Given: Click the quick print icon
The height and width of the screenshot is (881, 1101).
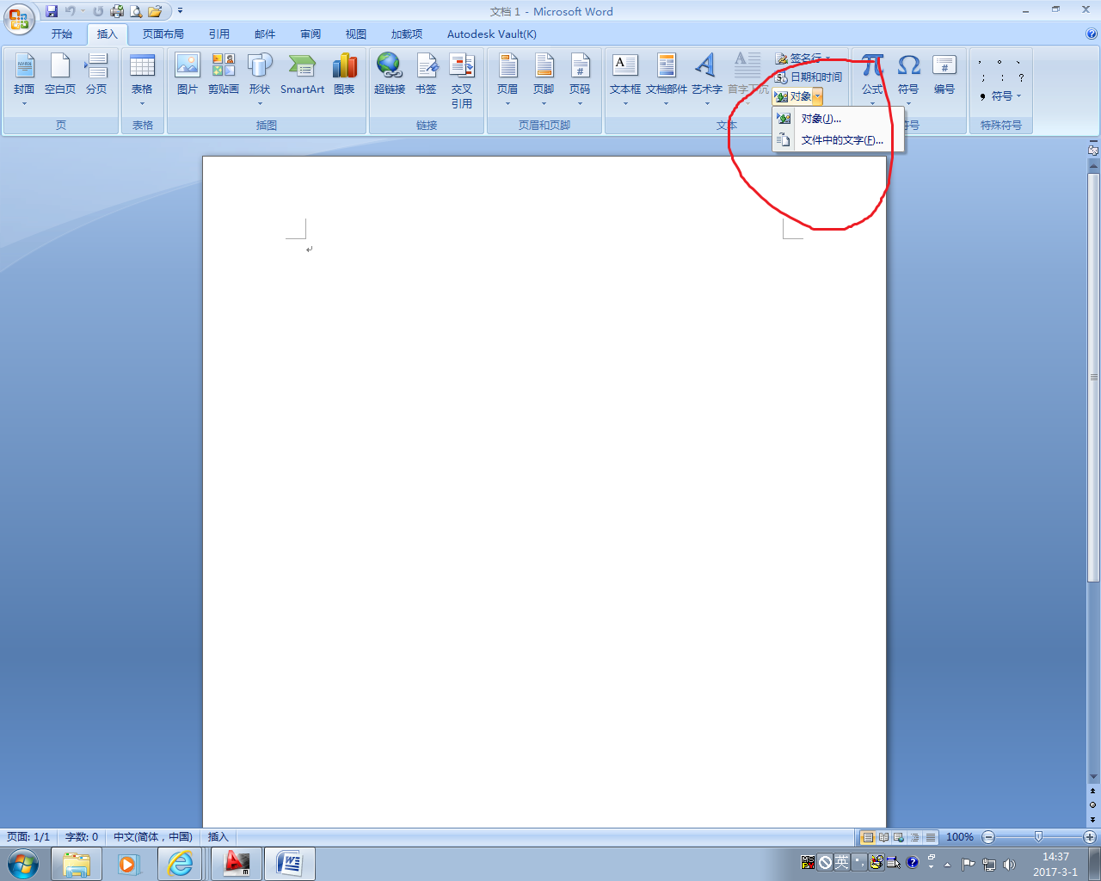Looking at the screenshot, I should point(117,11).
